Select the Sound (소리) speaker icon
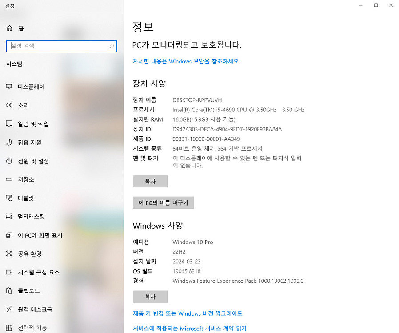Screen dimensions: 399x333 [x=9, y=105]
